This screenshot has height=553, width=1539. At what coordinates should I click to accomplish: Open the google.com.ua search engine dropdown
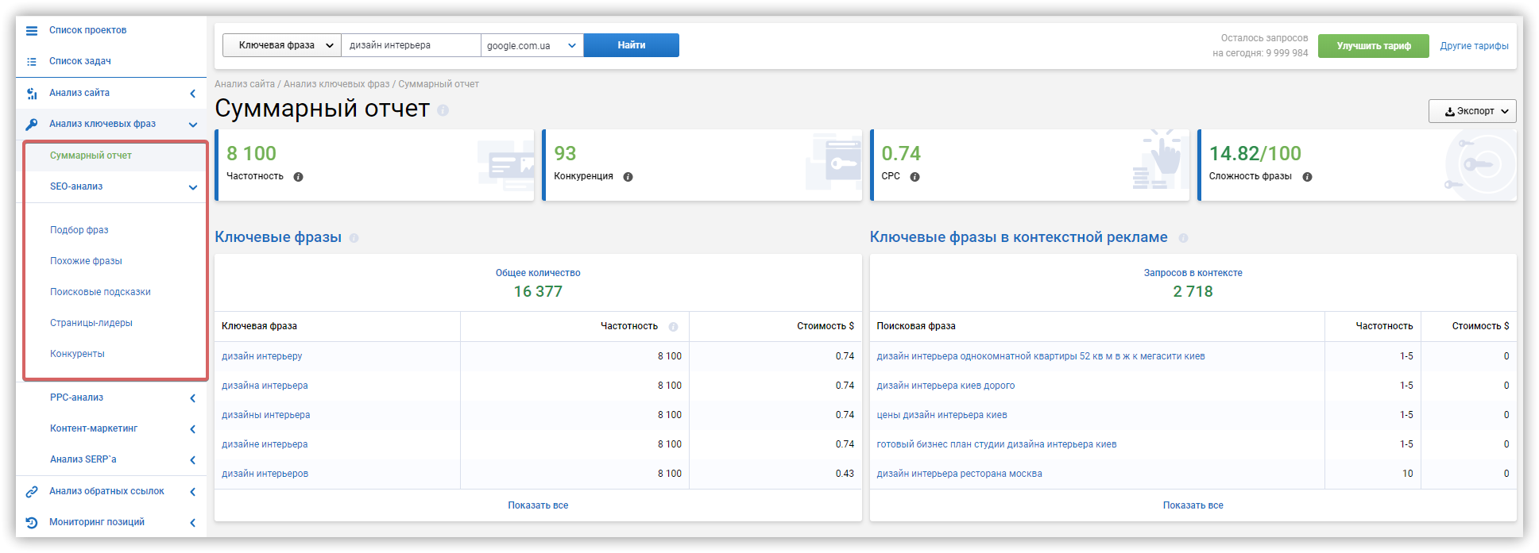pyautogui.click(x=532, y=45)
